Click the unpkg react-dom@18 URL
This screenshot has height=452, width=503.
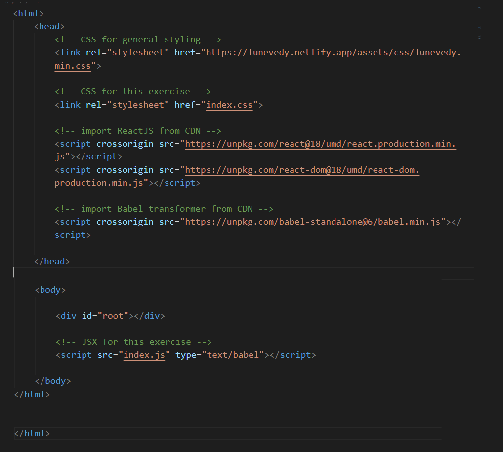pos(302,170)
